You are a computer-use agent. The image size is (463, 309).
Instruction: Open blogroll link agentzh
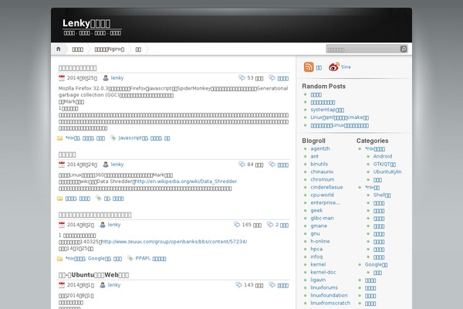click(320, 149)
